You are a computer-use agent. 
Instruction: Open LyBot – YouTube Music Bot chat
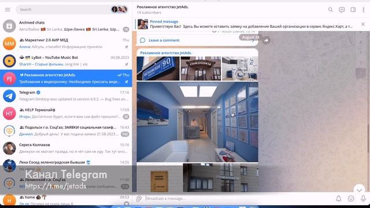(66, 61)
